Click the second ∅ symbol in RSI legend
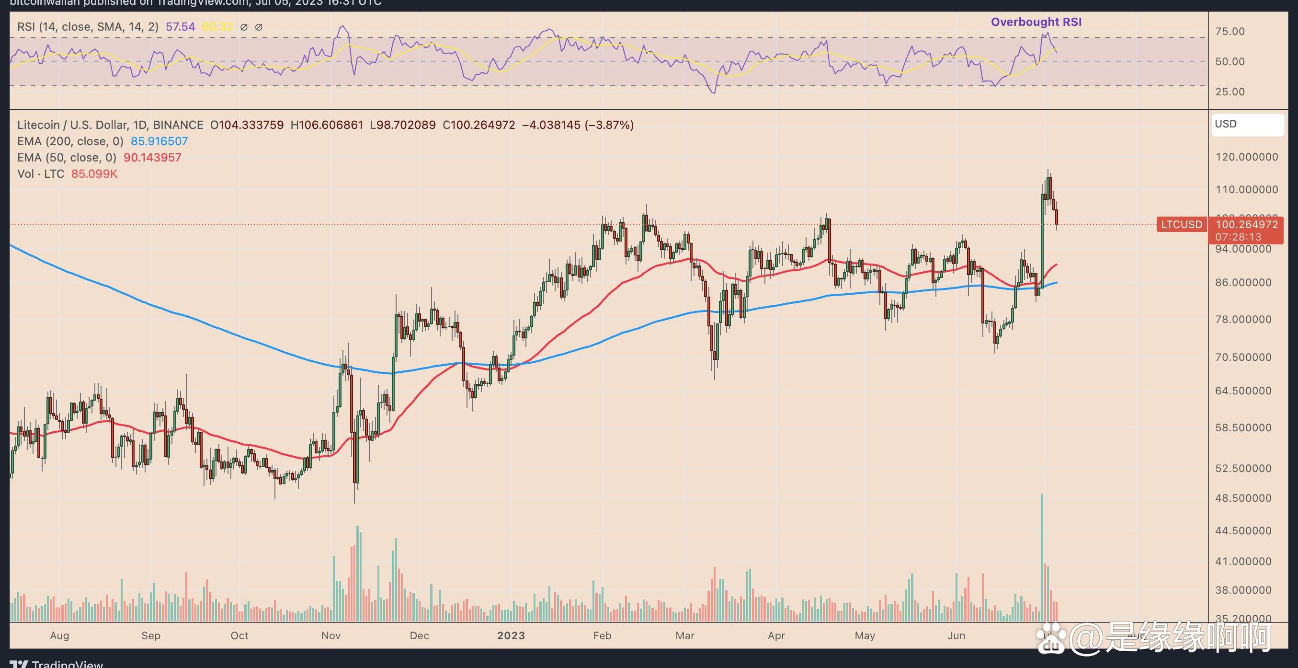The height and width of the screenshot is (668, 1298). coord(259,27)
